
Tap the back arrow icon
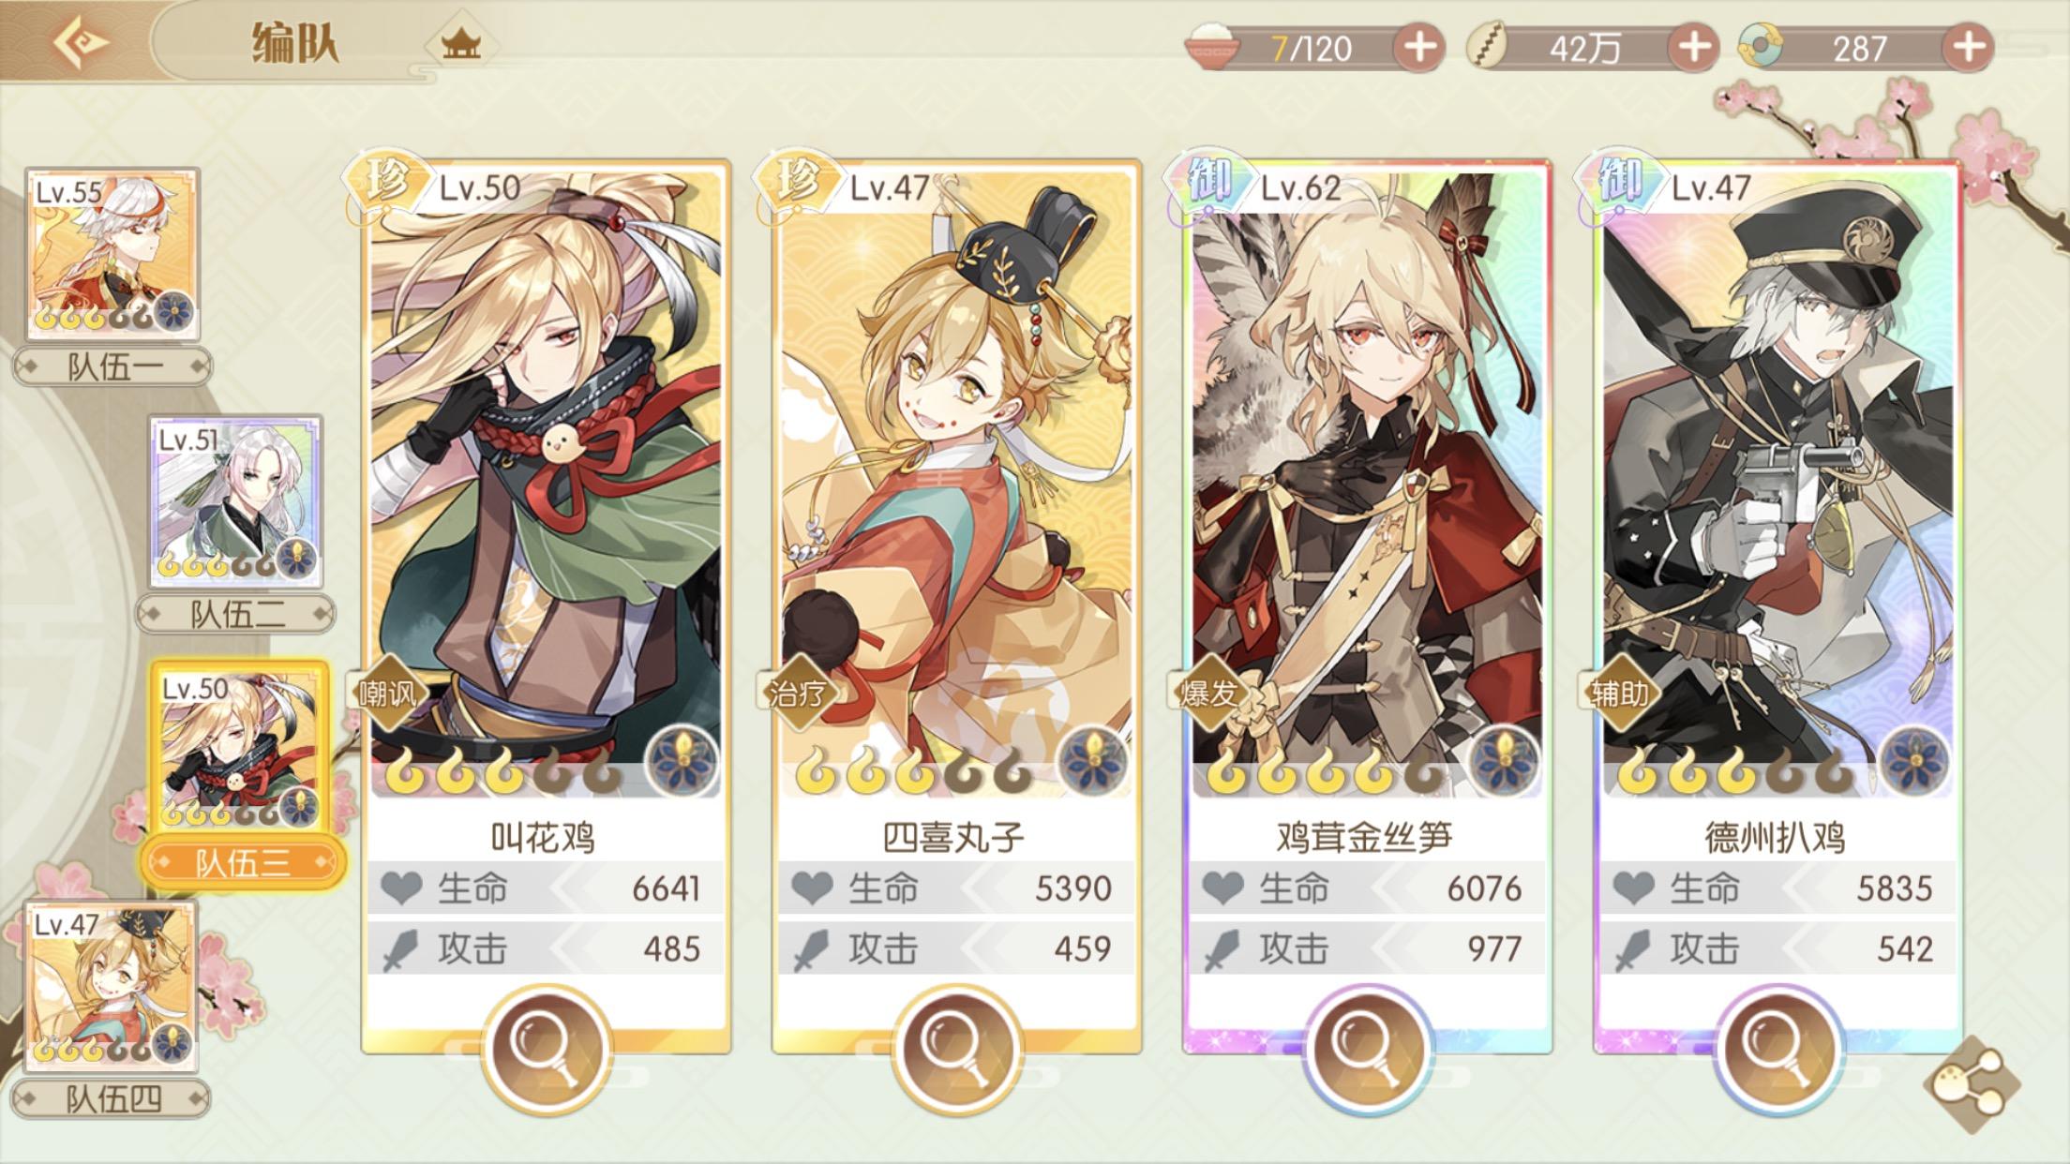[81, 41]
